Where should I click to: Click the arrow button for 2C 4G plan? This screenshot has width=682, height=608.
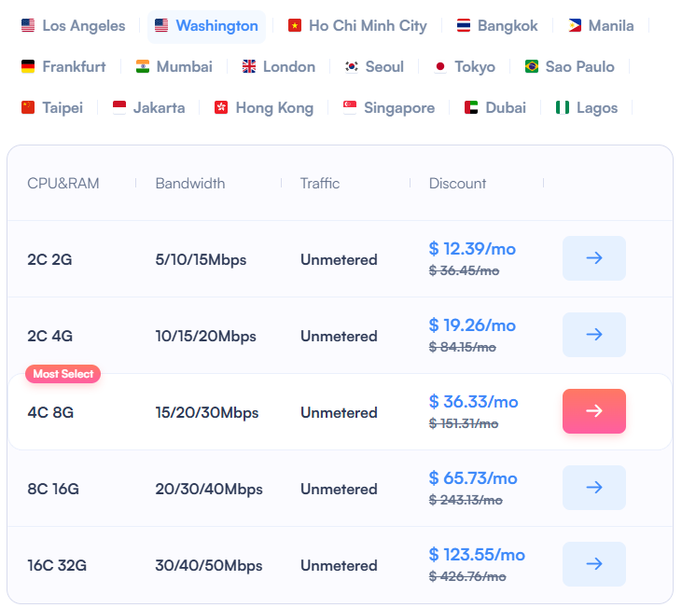(x=594, y=335)
